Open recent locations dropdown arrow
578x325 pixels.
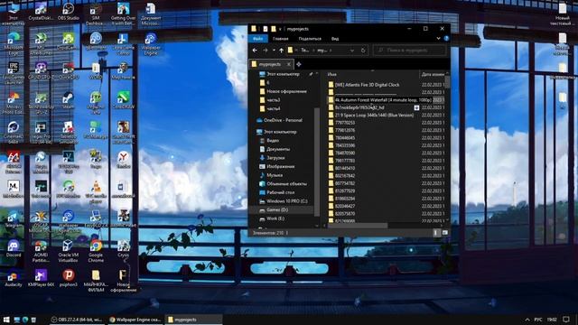coord(274,51)
